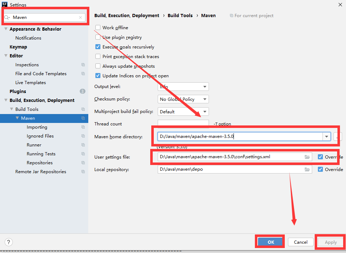Toggle Override for Local repository

(320, 169)
